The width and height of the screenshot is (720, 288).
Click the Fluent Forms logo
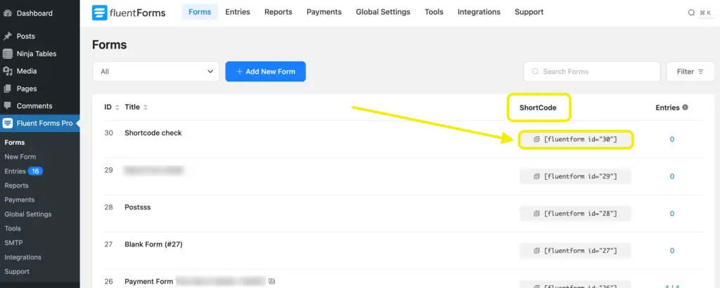129,13
